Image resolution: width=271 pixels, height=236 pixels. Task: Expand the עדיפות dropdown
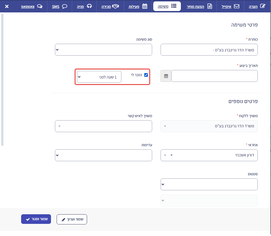pos(103,155)
